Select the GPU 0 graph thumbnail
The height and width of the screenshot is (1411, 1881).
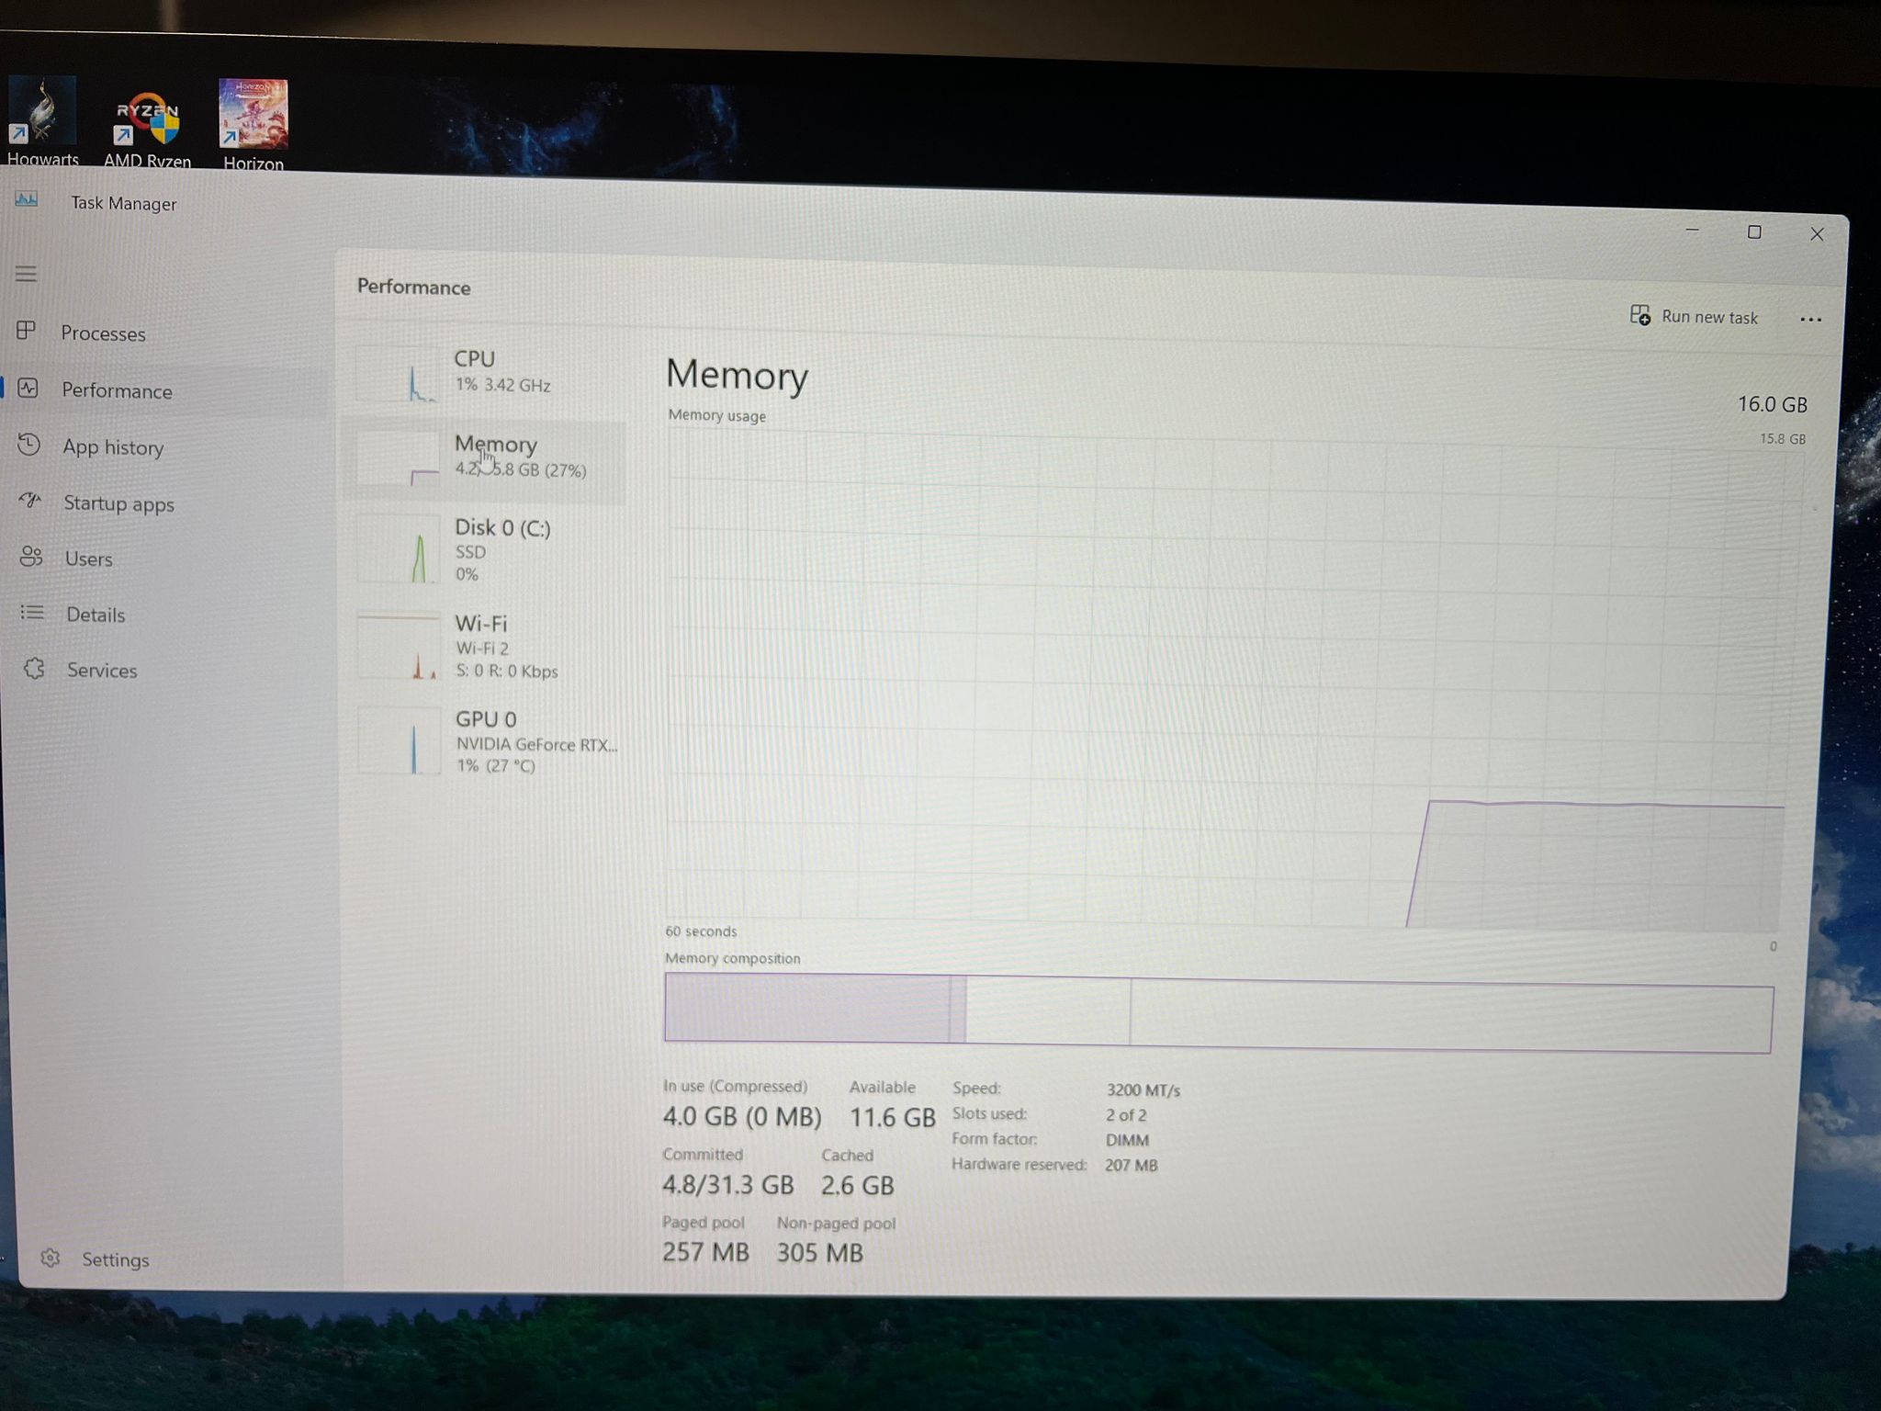(x=400, y=740)
